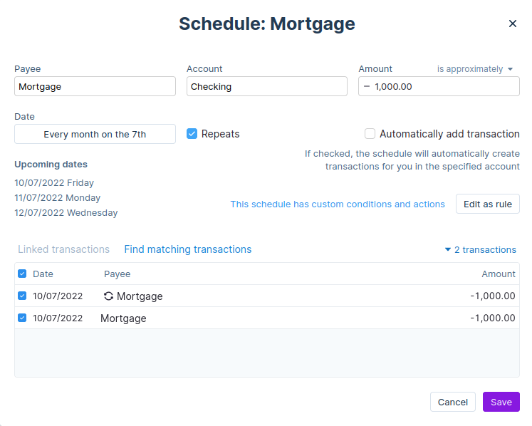Uncheck the Repeats checkbox
The height and width of the screenshot is (426, 532).
click(192, 134)
